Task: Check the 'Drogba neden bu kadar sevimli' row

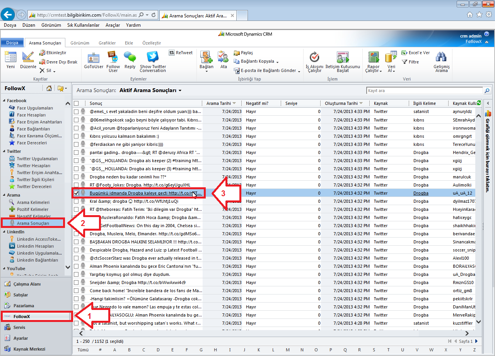Action: (77, 176)
